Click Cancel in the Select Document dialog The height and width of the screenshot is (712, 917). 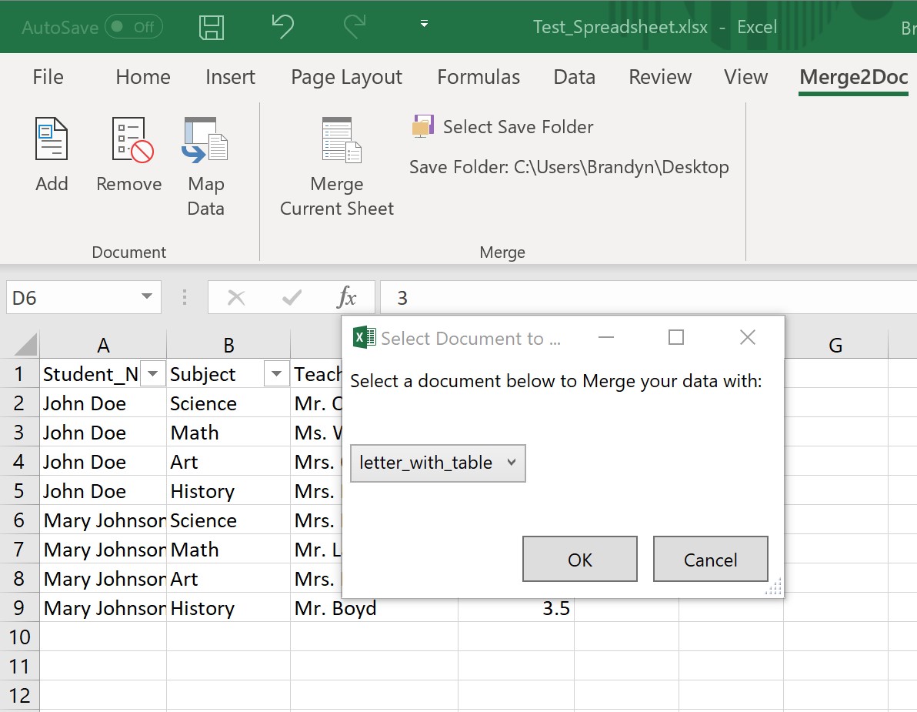pos(711,560)
